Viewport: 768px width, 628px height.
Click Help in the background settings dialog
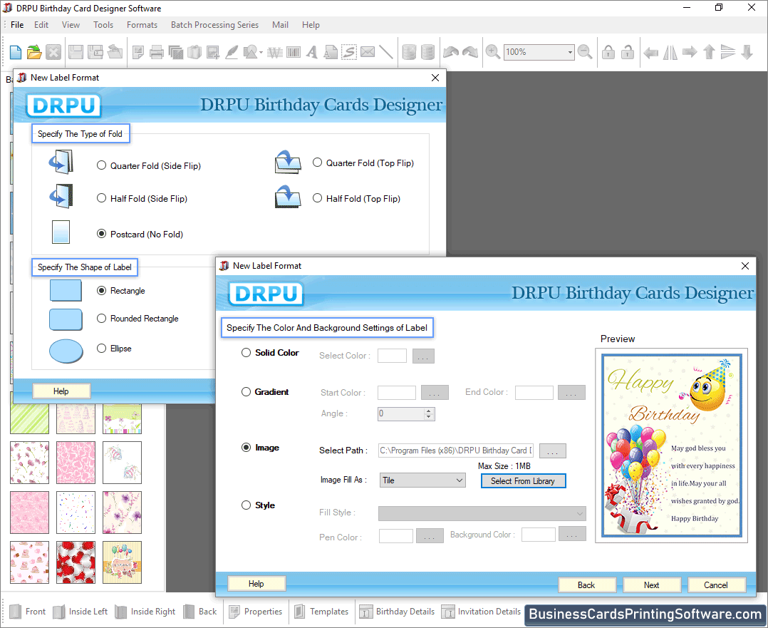pos(256,583)
